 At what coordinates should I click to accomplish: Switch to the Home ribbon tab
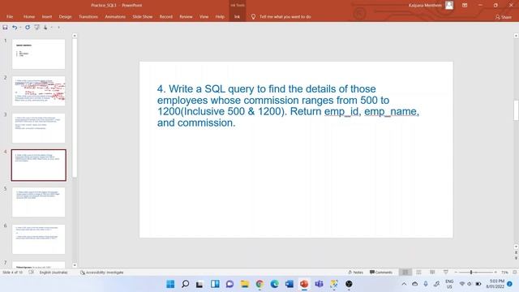coord(29,16)
